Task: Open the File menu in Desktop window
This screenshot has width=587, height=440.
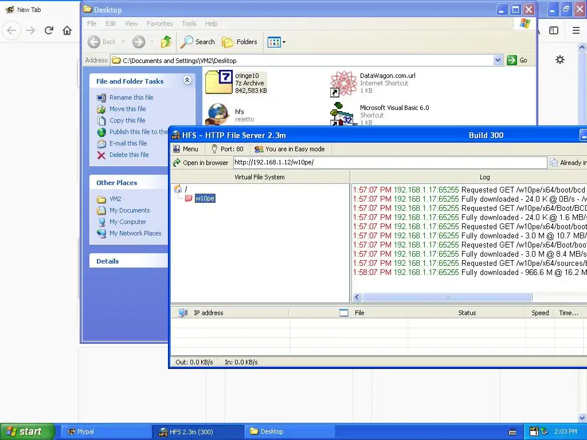Action: coord(92,23)
